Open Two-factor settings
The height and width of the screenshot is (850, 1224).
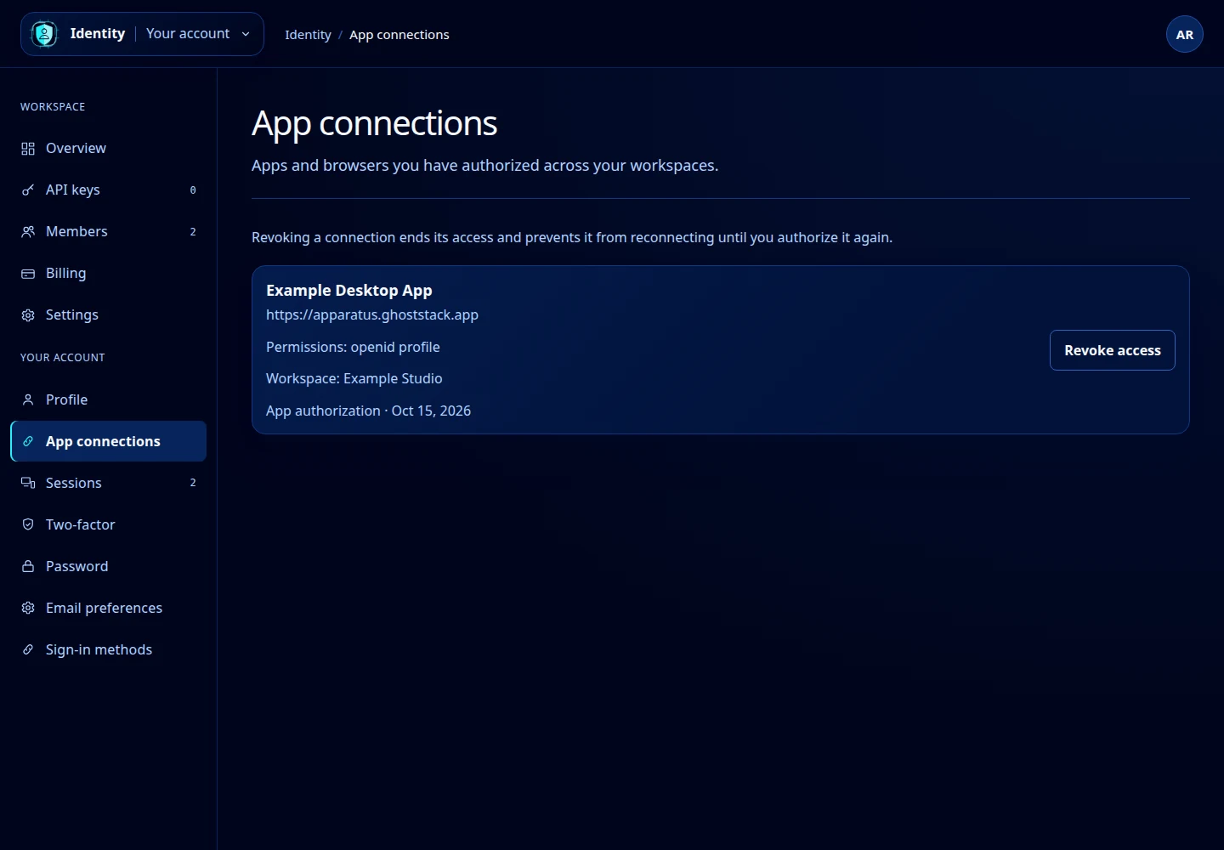point(109,524)
